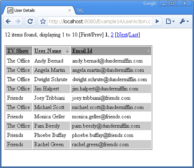
Task: Open the page menu icon
Action: point(170,22)
